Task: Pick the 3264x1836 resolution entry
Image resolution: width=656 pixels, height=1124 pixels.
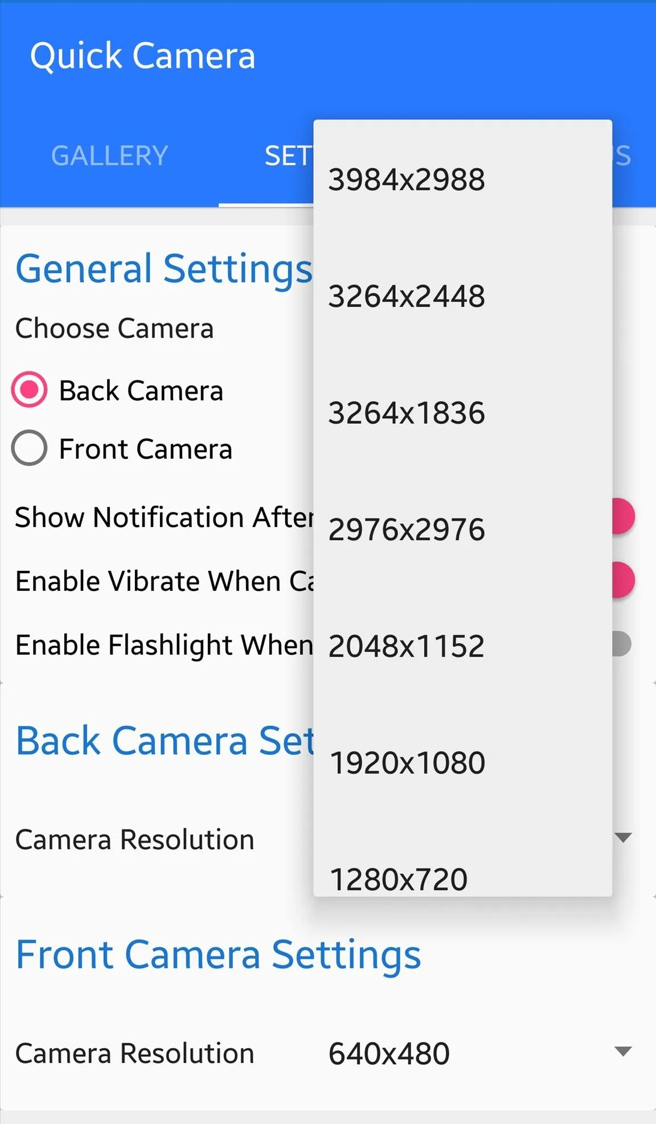Action: [x=462, y=412]
